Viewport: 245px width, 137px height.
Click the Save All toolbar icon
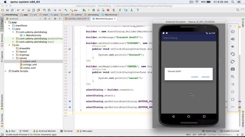[7, 10]
